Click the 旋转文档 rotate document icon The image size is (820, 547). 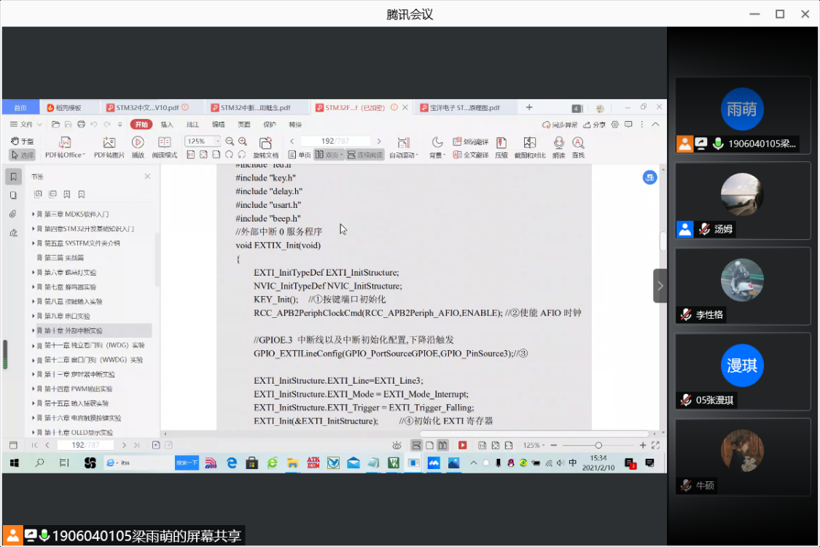(265, 143)
